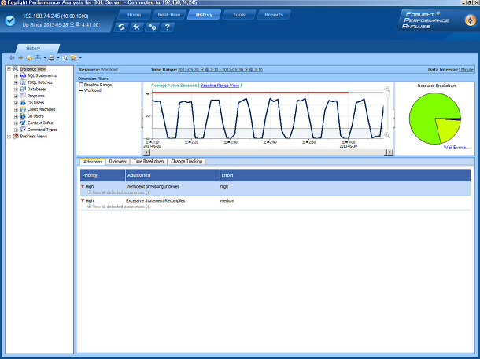The height and width of the screenshot is (359, 480).
Task: Click the 1 Minute data interval link
Action: 466,70
